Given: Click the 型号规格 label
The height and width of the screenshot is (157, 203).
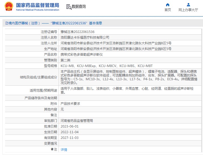Looking at the screenshot, I should [50, 66].
